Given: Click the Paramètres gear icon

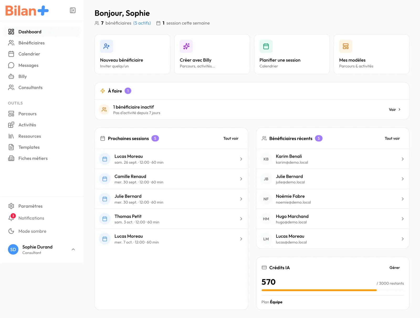Looking at the screenshot, I should tap(11, 206).
